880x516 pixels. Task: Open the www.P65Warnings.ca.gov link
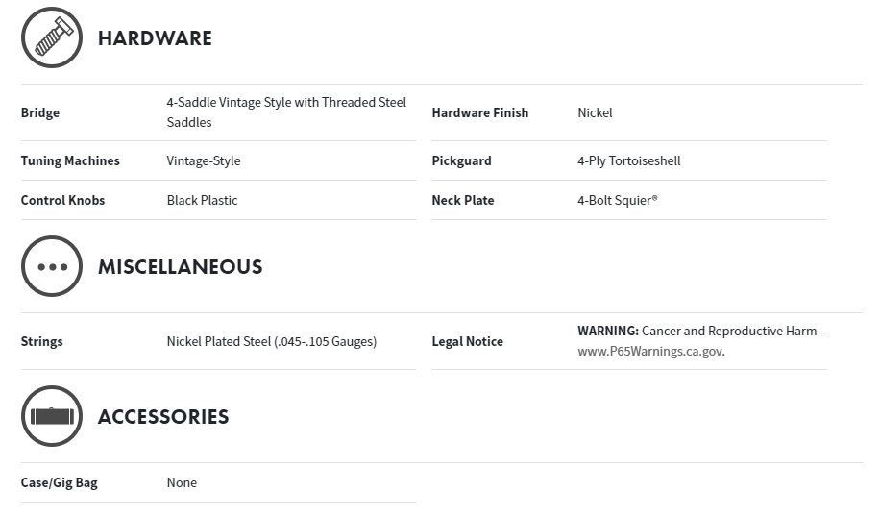click(649, 351)
